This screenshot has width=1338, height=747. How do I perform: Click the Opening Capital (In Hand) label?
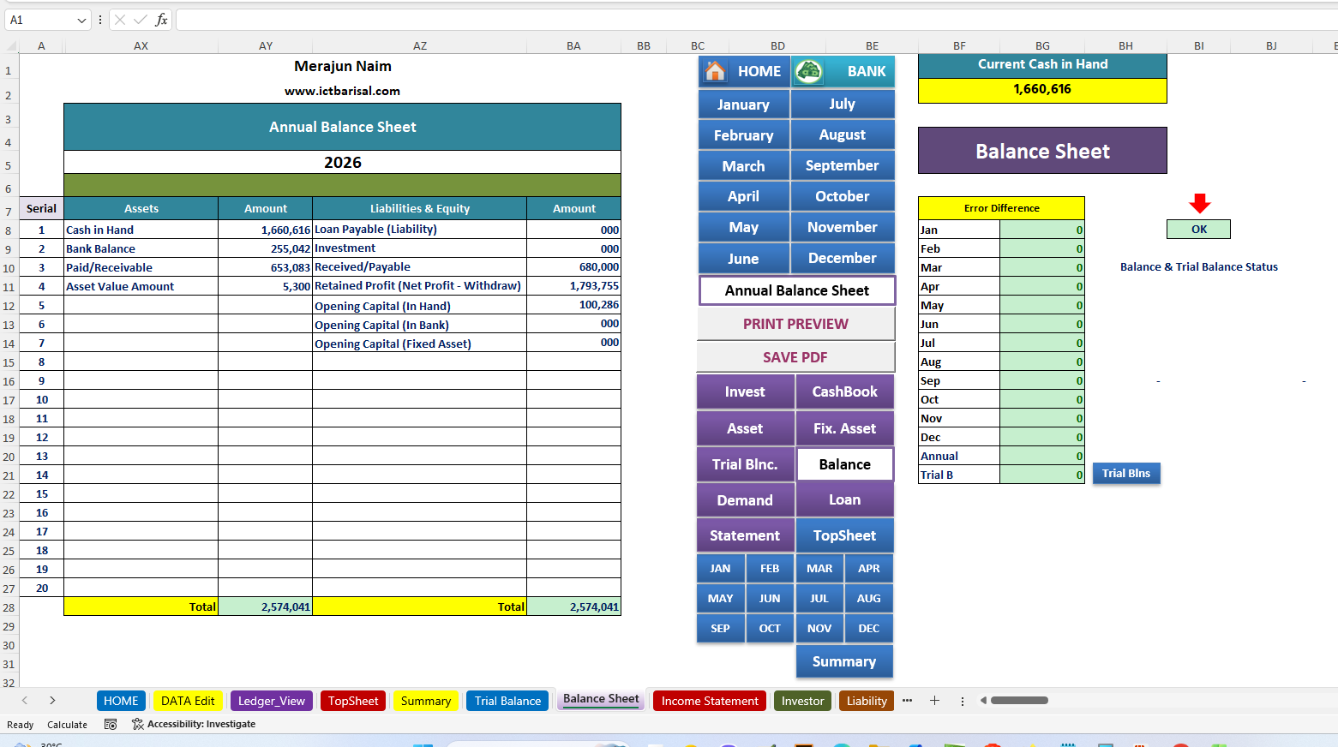click(382, 306)
